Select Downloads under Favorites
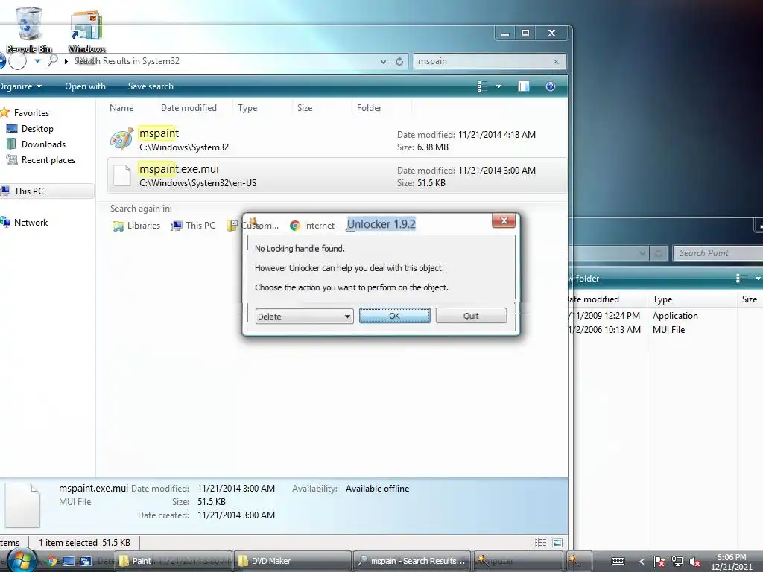The width and height of the screenshot is (763, 572). click(x=42, y=144)
